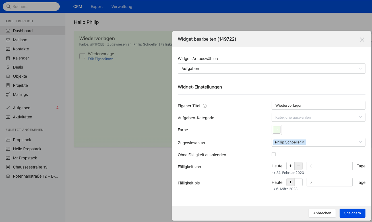Tick the Wiedervorlage task checkbox
372x222 pixels.
tap(82, 56)
